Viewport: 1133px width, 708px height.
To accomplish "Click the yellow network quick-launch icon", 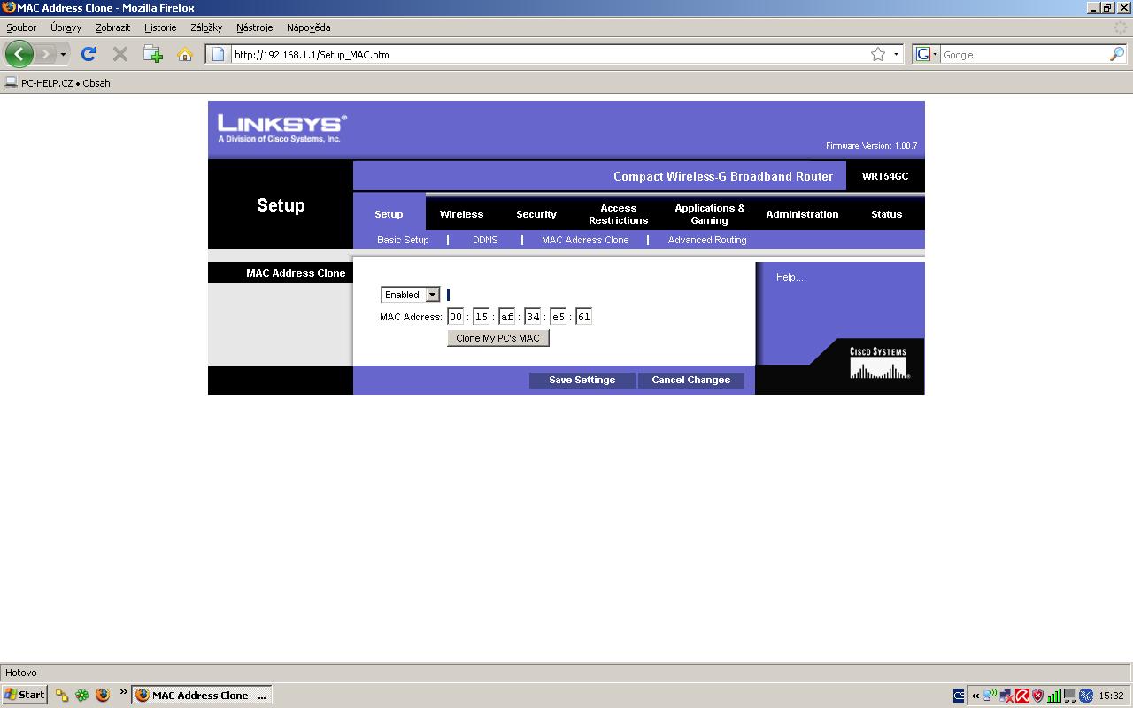I will coord(61,695).
